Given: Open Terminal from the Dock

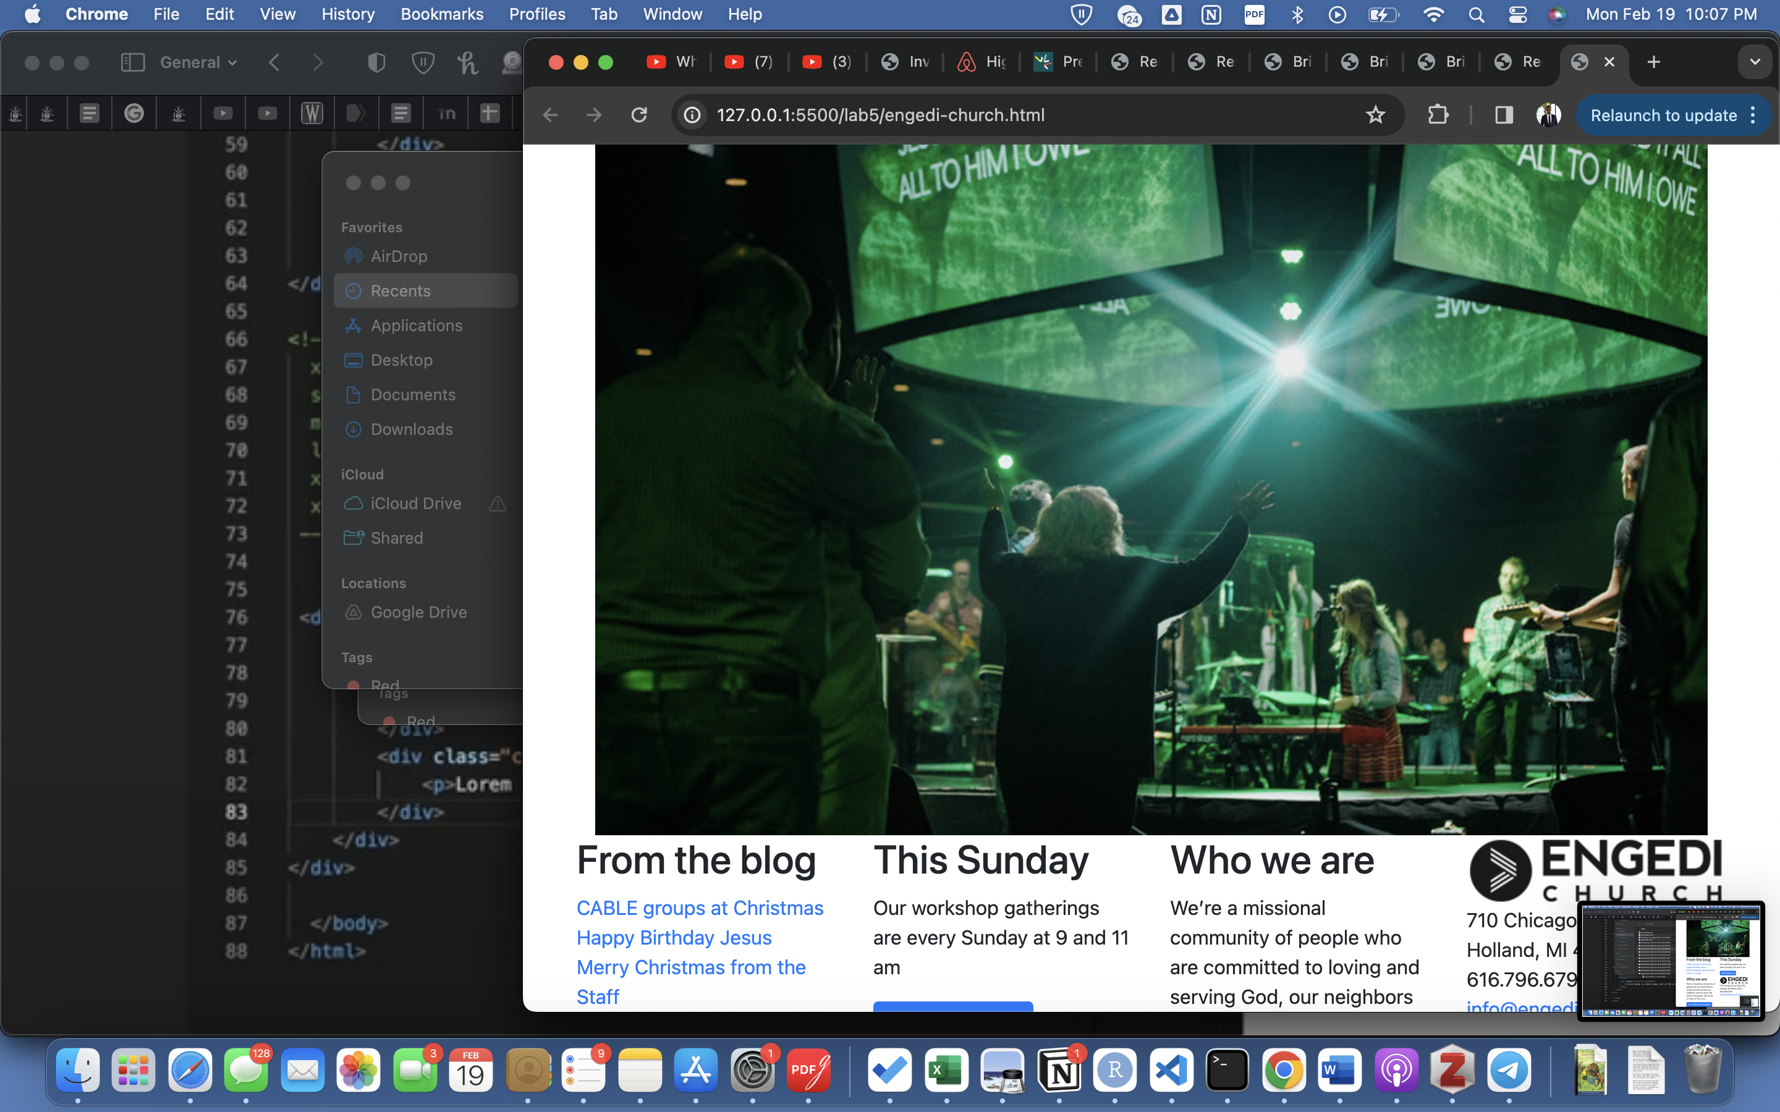Looking at the screenshot, I should point(1227,1070).
